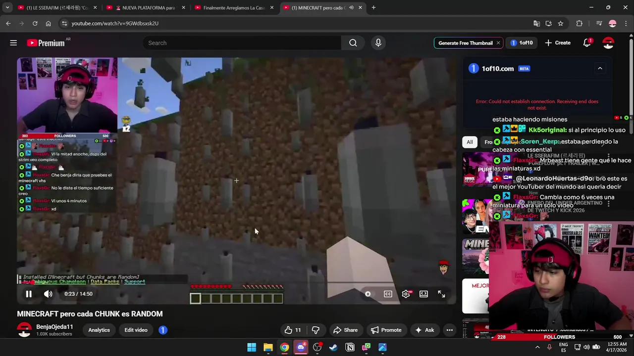Open YouTube notifications bell

587,43
